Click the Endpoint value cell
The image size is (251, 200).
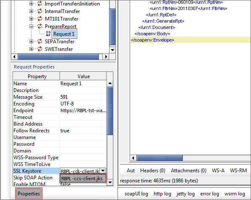83,111
